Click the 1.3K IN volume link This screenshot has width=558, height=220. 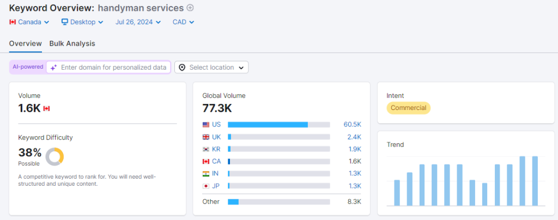pyautogui.click(x=354, y=174)
